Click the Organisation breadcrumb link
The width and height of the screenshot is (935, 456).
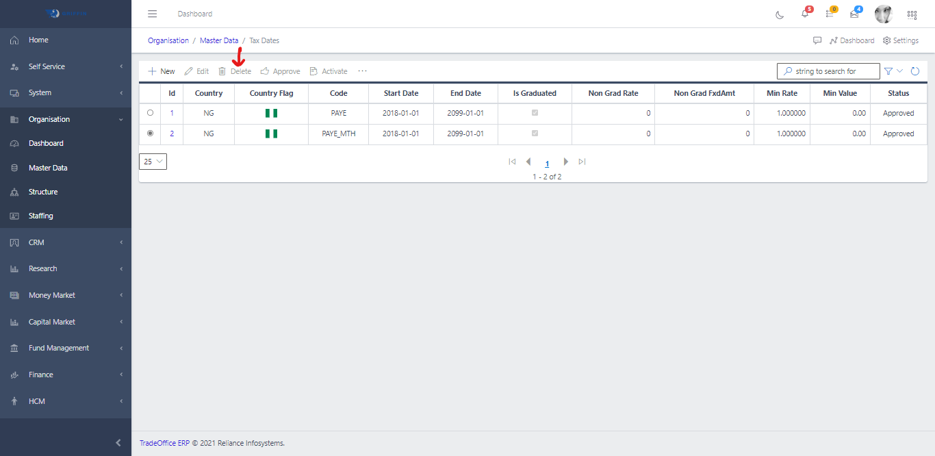pyautogui.click(x=168, y=40)
